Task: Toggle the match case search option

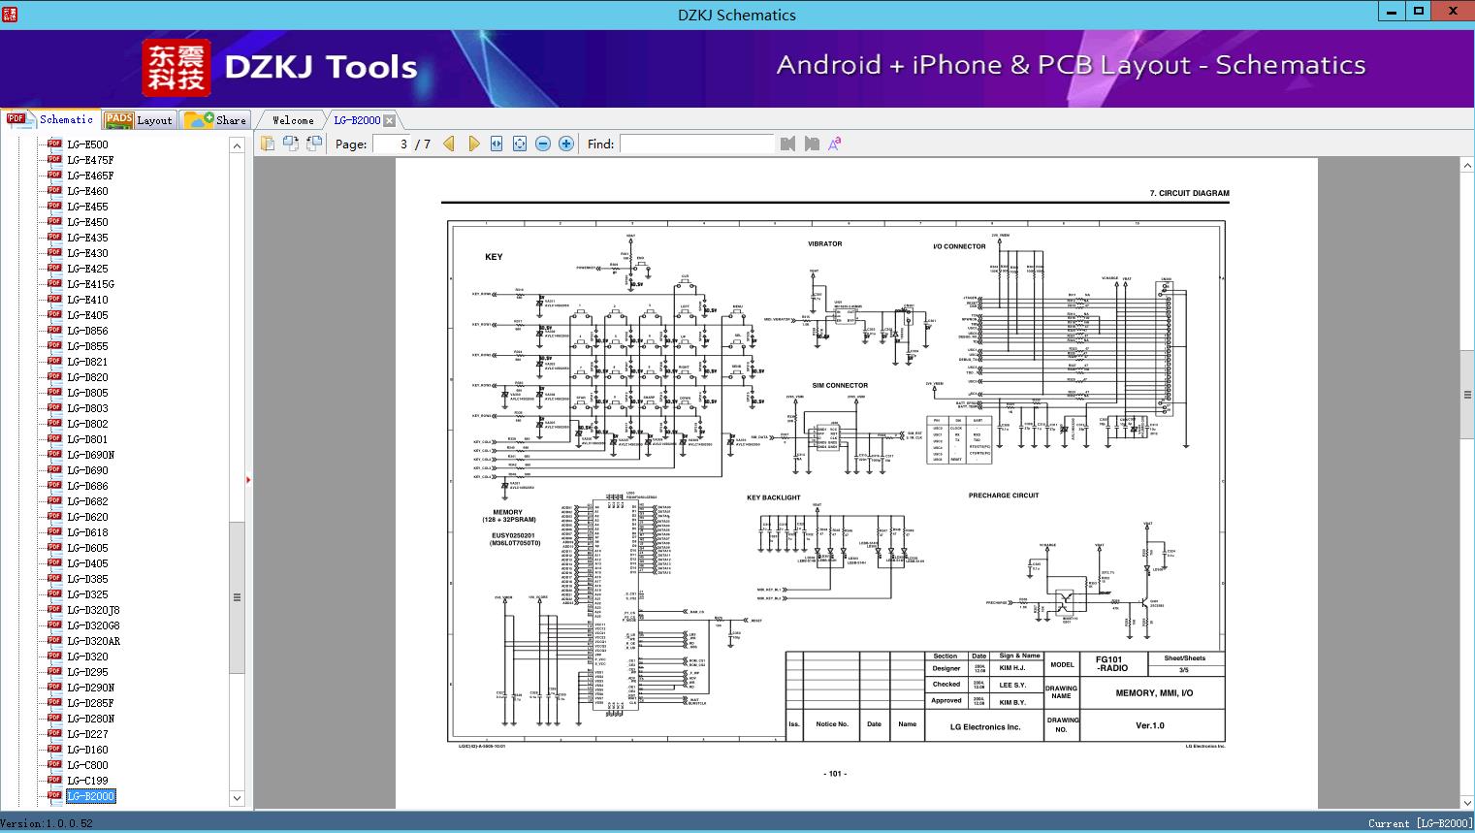Action: [834, 144]
